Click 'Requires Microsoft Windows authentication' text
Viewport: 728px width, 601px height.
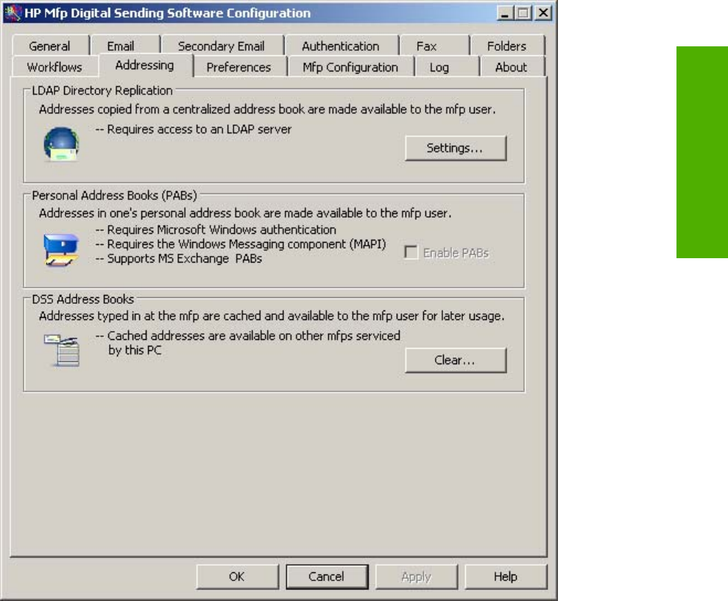(222, 230)
